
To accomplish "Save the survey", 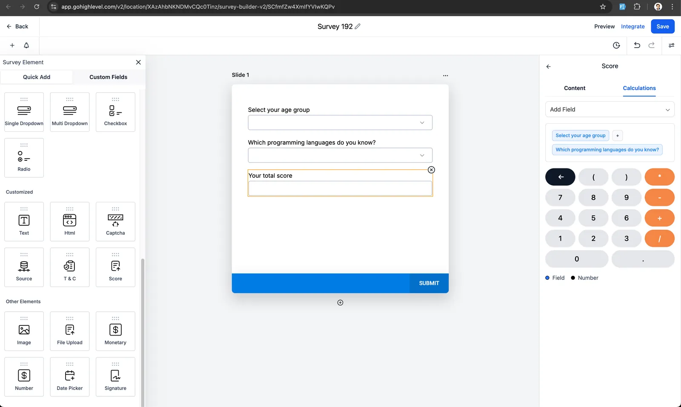I will [x=663, y=26].
